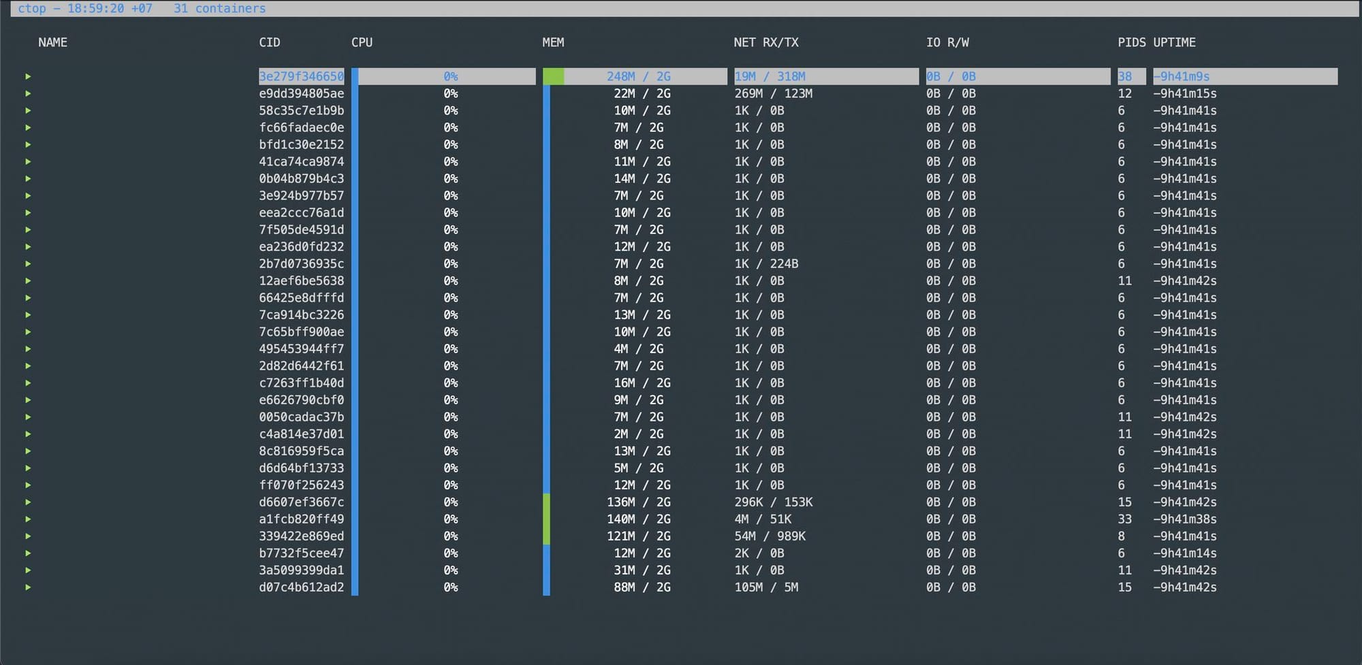The image size is (1362, 665).
Task: Click memory bar showing 248M / 2G
Action: [x=635, y=76]
